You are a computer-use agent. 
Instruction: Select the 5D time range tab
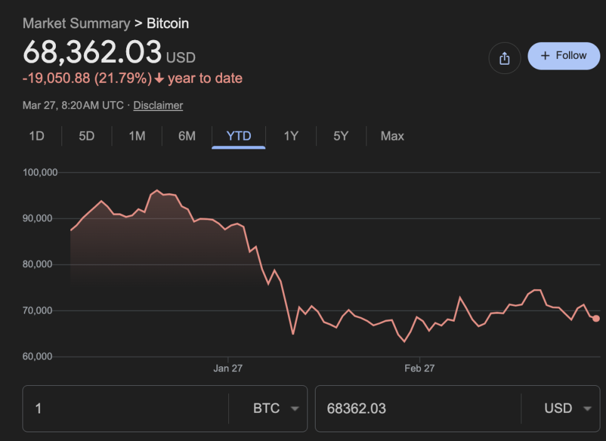point(87,136)
